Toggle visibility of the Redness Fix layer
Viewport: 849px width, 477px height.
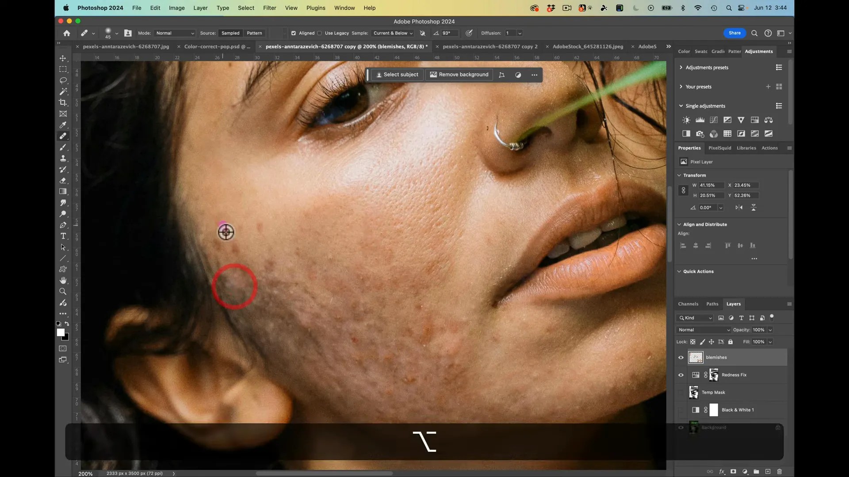pyautogui.click(x=681, y=375)
